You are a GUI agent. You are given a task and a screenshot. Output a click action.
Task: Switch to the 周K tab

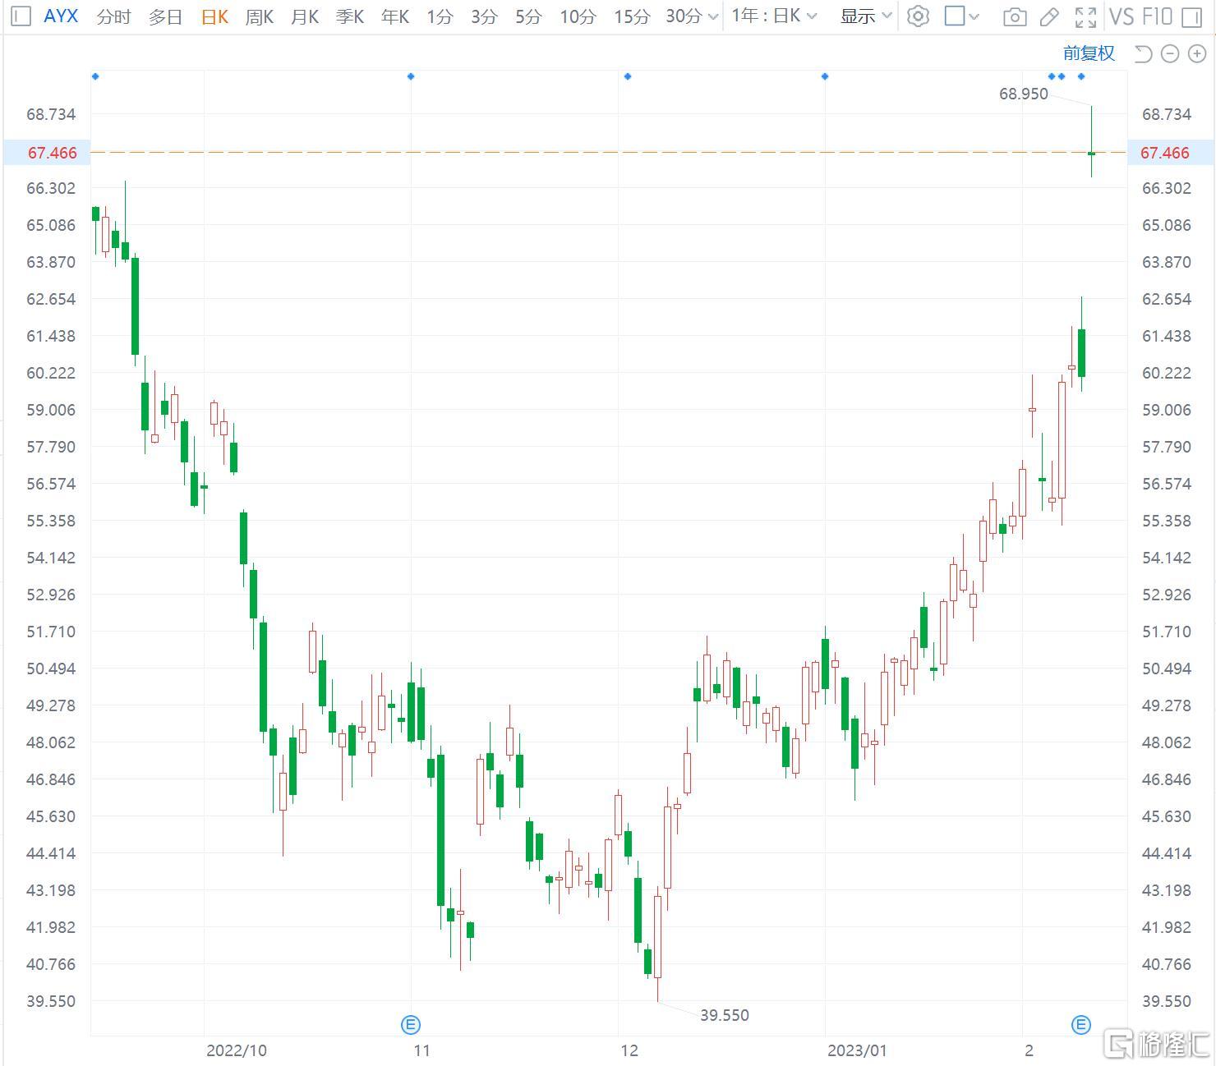259,16
